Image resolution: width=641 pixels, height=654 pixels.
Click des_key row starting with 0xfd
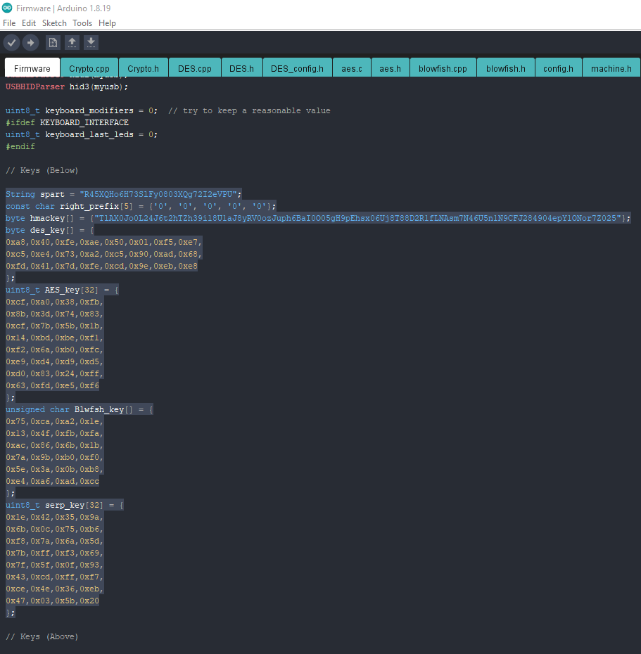click(x=101, y=266)
